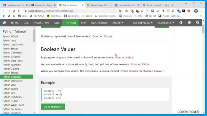Click the Try it Yourself button
This screenshot has height=116, width=207.
click(x=53, y=107)
